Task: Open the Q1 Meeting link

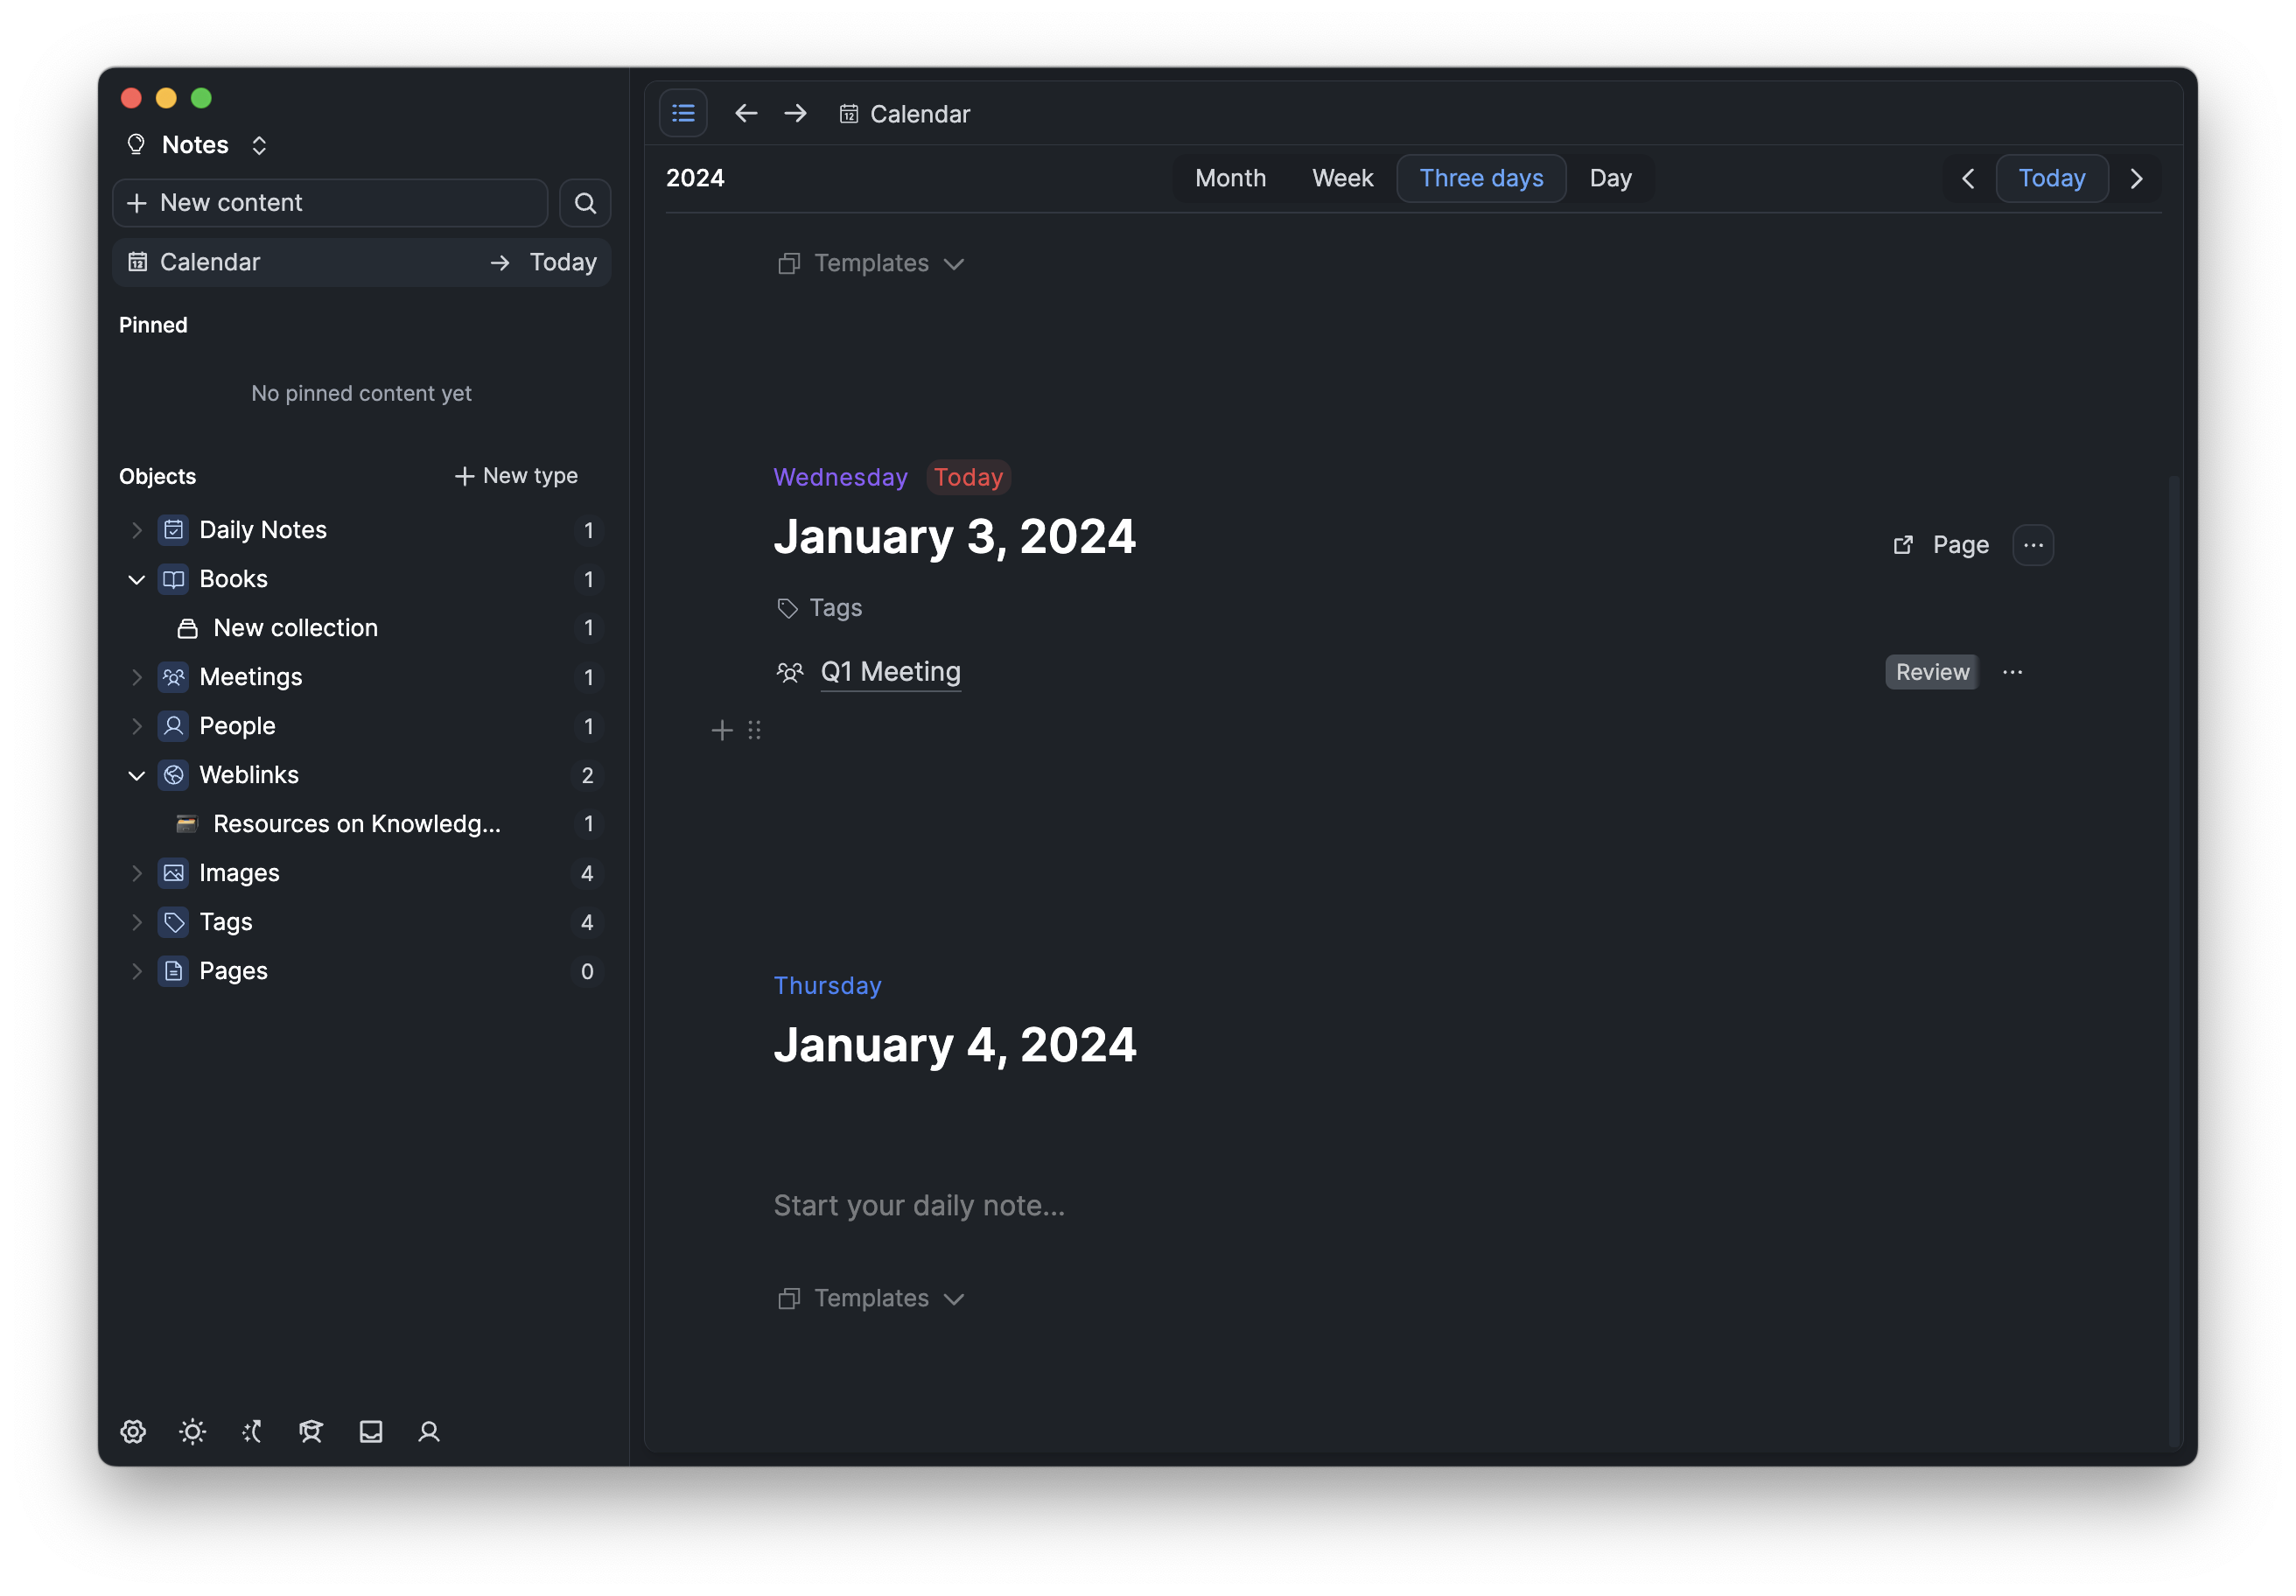Action: point(890,672)
